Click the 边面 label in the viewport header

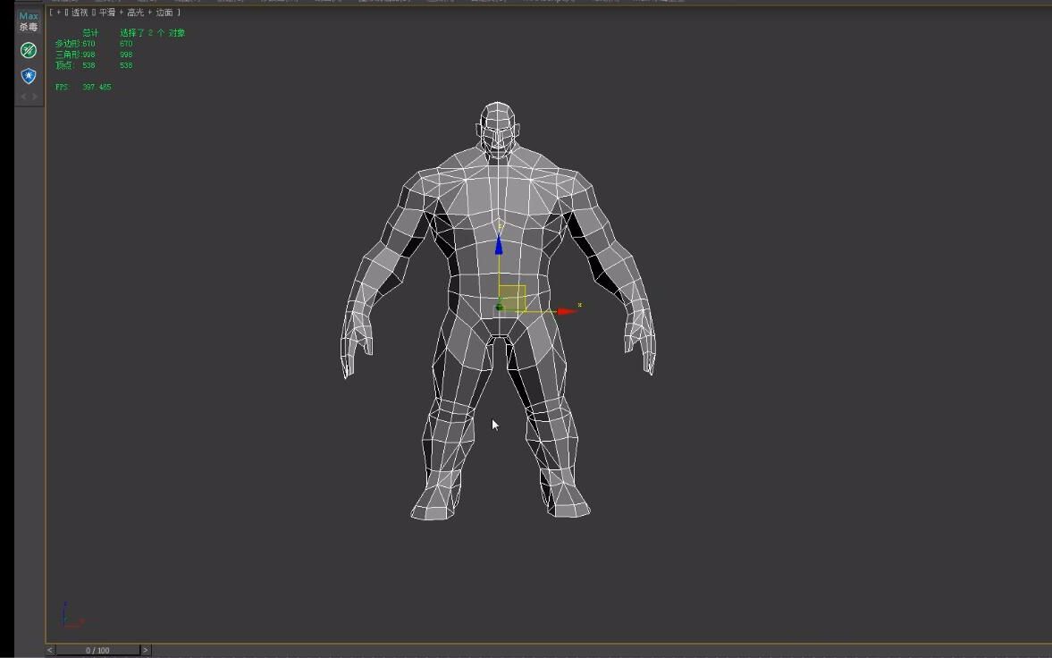pyautogui.click(x=163, y=12)
